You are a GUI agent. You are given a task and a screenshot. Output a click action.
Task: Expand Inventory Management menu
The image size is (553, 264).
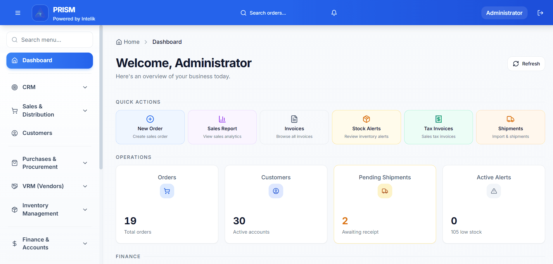(x=50, y=209)
